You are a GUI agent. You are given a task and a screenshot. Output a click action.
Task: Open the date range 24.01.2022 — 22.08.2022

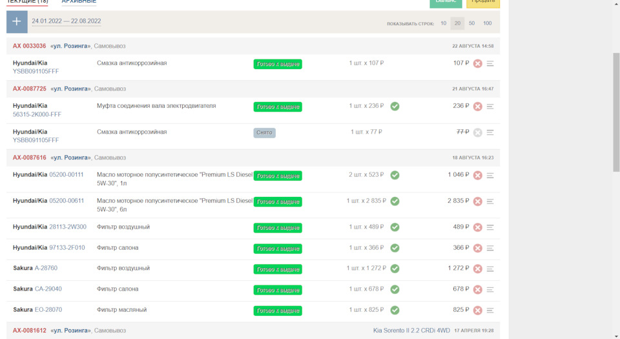(67, 21)
